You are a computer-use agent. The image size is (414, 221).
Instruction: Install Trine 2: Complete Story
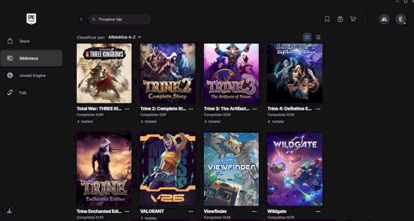pos(149,121)
